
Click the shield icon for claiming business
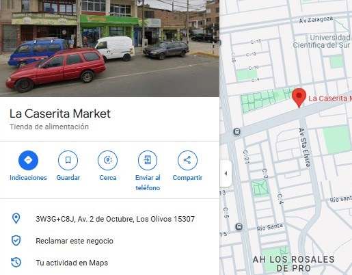(16, 241)
